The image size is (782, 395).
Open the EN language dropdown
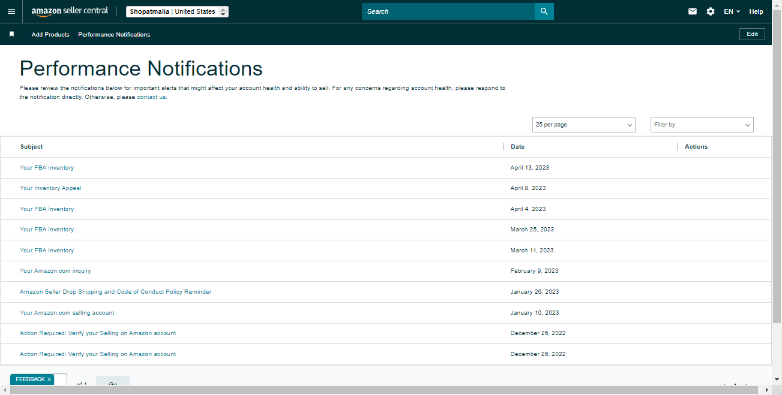732,11
